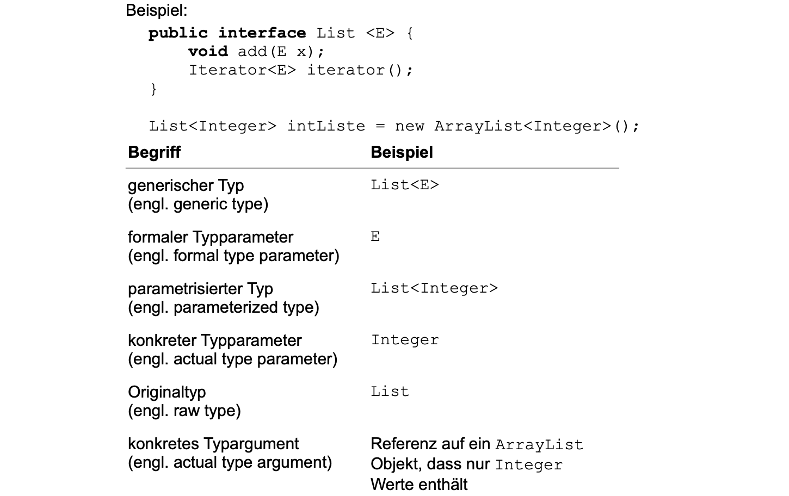Click the 'parametrisierter Typ' term
789x496 pixels.
point(200,289)
